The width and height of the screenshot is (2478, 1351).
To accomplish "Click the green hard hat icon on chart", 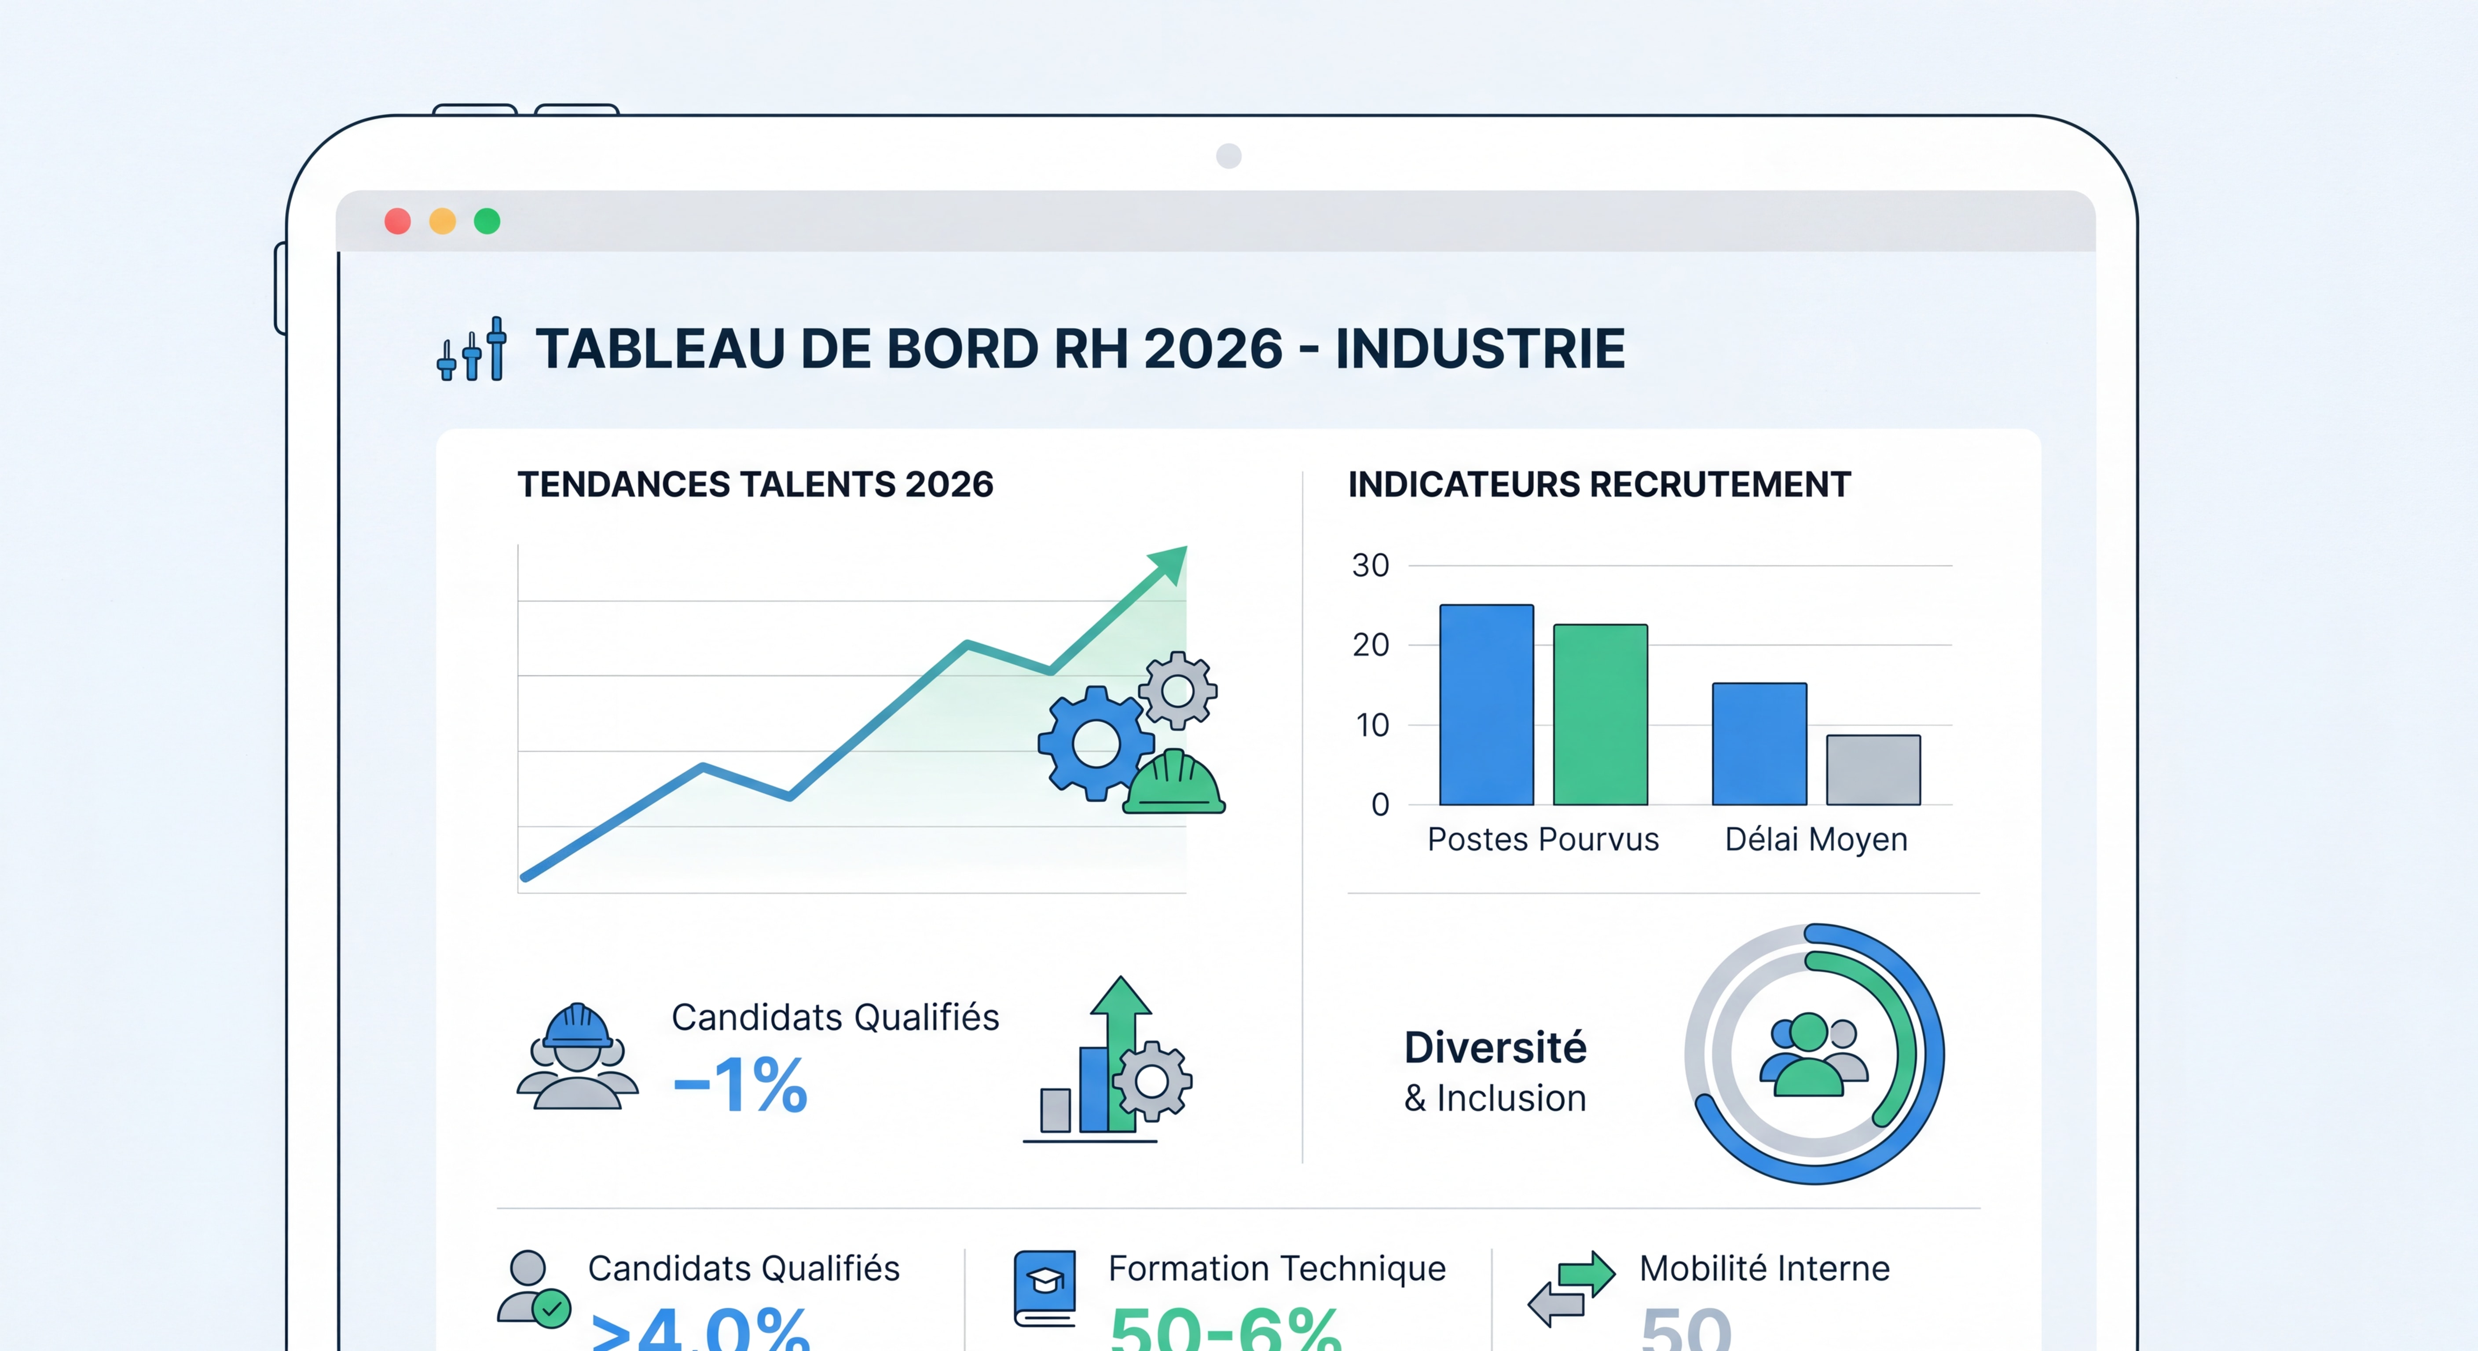I will tap(1173, 782).
